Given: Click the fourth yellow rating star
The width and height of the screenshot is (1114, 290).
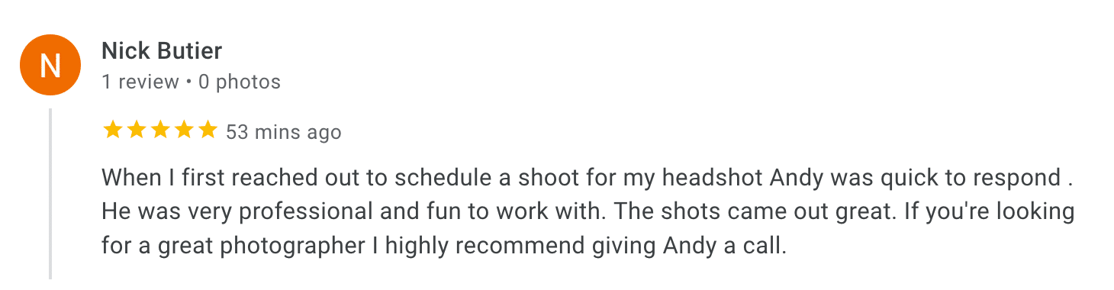Looking at the screenshot, I should [184, 130].
